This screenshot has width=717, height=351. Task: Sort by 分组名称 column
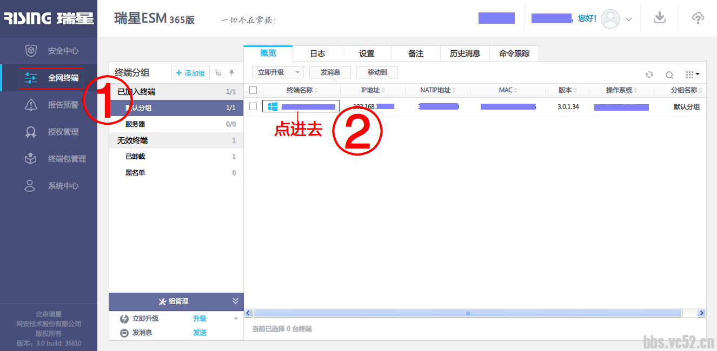687,90
